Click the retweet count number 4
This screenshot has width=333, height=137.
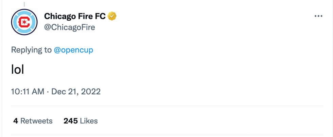pyautogui.click(x=16, y=121)
